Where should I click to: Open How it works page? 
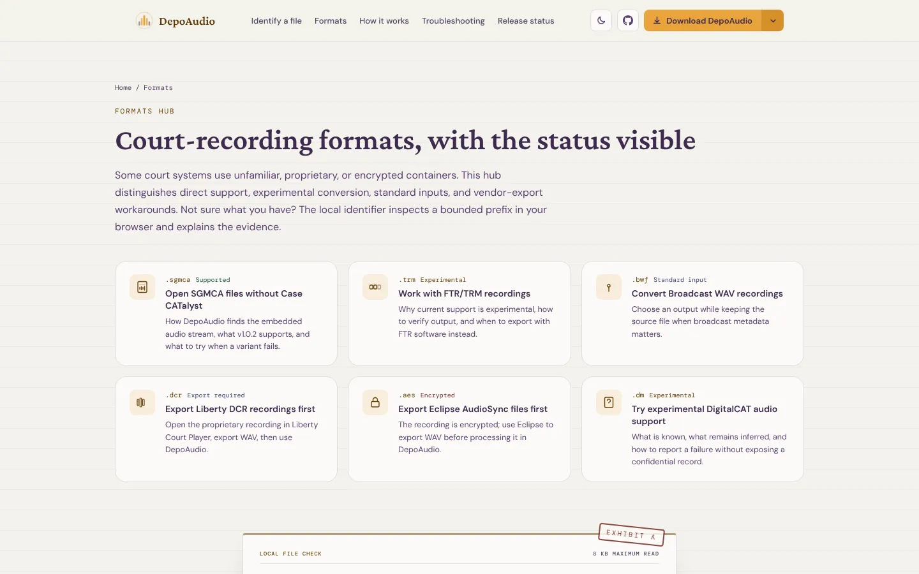tap(384, 21)
